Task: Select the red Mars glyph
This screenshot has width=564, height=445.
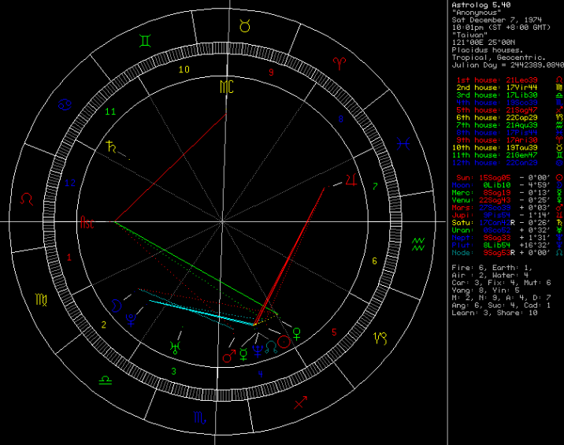Action: 228,358
